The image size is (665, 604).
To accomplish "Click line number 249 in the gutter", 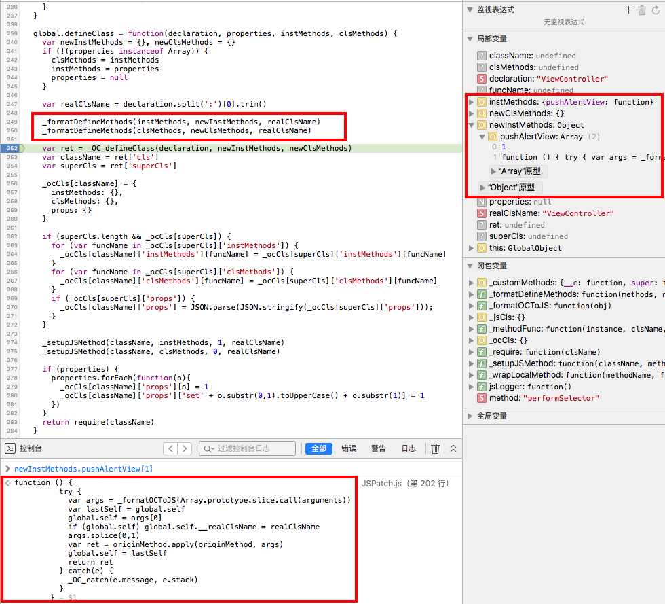I will coord(12,122).
